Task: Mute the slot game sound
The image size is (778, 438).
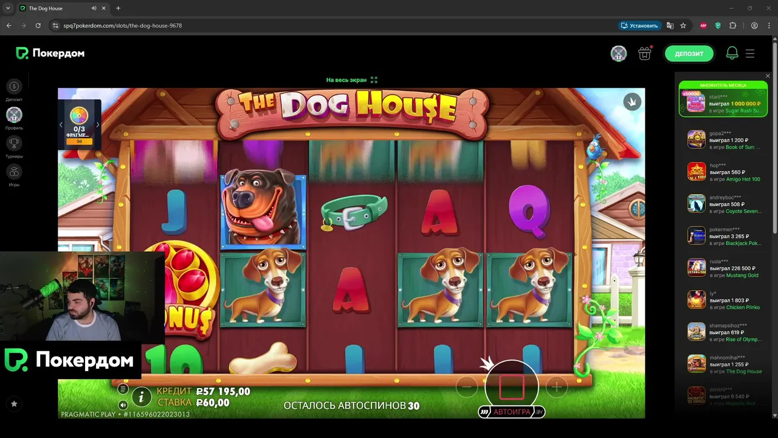Action: [123, 405]
